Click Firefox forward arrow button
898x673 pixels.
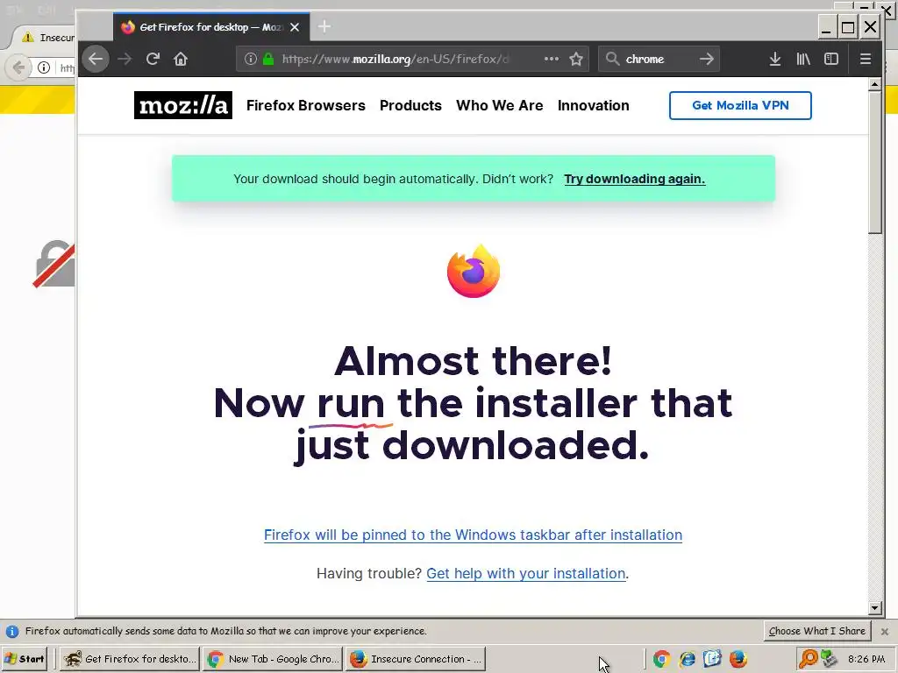coord(125,59)
